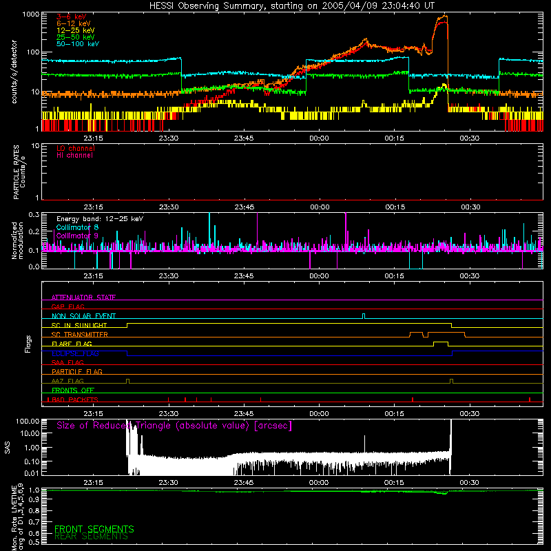Click the NON SOLAR EVENT flag label
This screenshot has width=551, height=551.
click(x=83, y=316)
